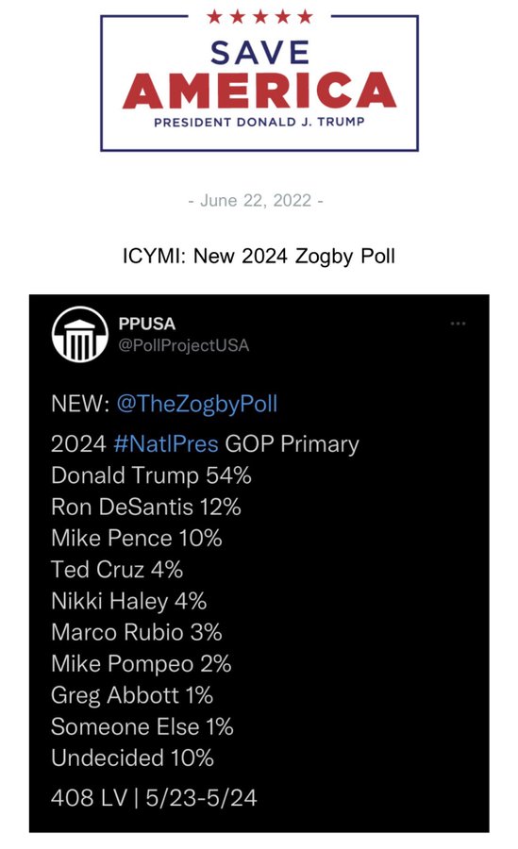Click the June 22, 2022 date text
This screenshot has height=849, width=518.
(256, 200)
